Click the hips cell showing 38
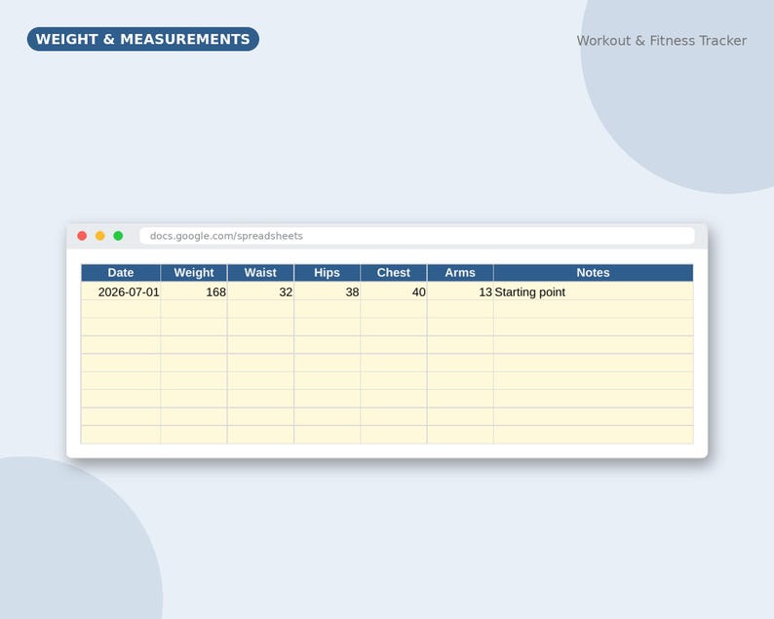This screenshot has height=619, width=774. point(328,291)
